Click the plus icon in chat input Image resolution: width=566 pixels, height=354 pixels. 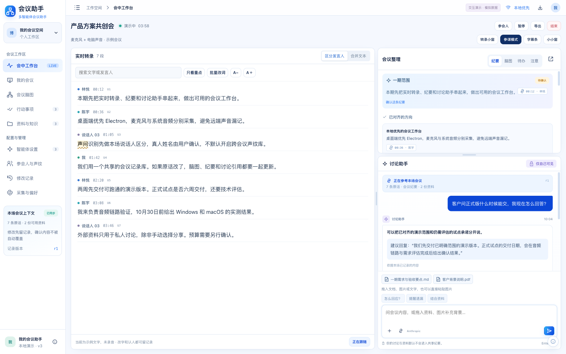pos(389,331)
